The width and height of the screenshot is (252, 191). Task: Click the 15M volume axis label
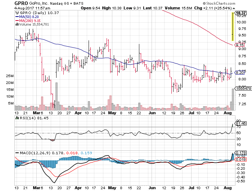[9, 90]
